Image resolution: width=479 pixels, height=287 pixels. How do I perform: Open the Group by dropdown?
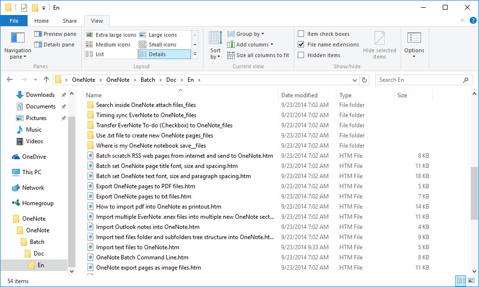246,34
